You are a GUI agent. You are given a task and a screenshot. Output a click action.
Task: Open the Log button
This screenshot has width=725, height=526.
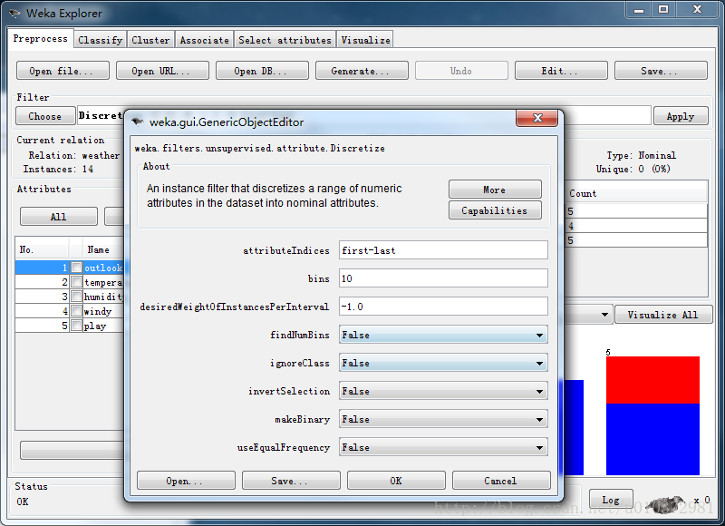click(x=611, y=500)
